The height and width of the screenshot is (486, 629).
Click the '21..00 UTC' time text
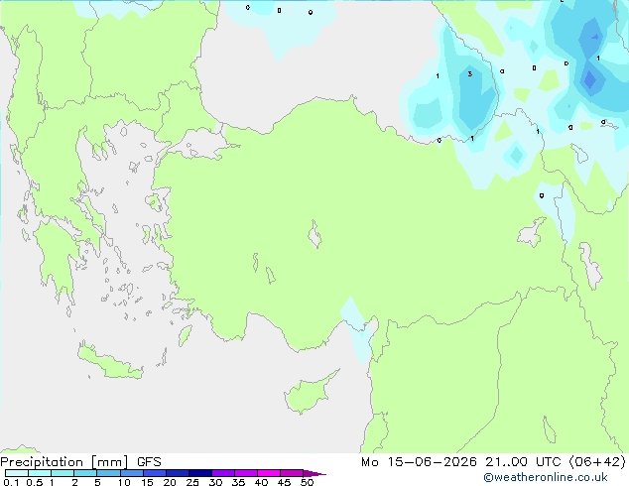pos(523,462)
